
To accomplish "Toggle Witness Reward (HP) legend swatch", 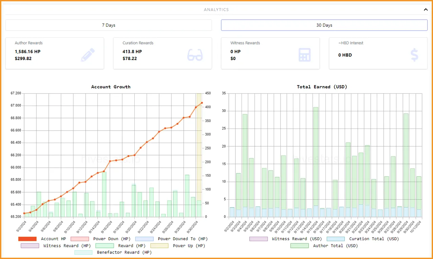I will pos(30,246).
